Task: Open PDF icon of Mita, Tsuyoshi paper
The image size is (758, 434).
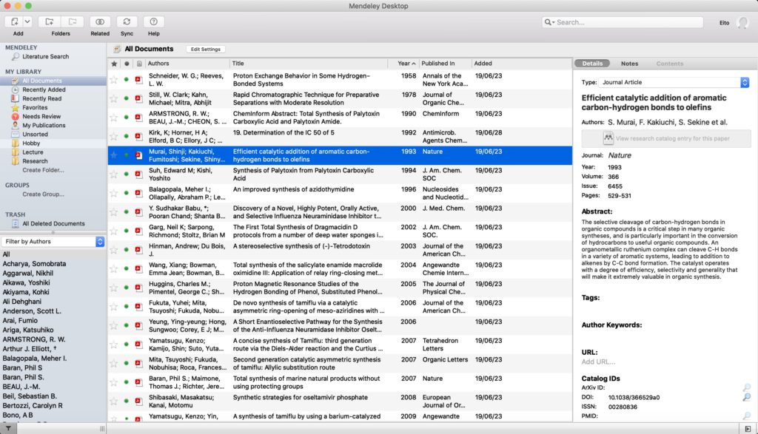Action: pyautogui.click(x=138, y=363)
